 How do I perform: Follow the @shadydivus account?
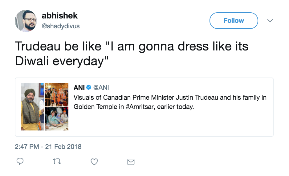[234, 21]
